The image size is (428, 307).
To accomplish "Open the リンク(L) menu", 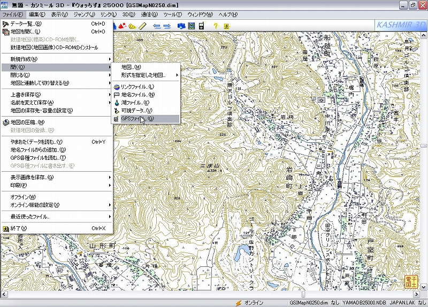I will [109, 14].
